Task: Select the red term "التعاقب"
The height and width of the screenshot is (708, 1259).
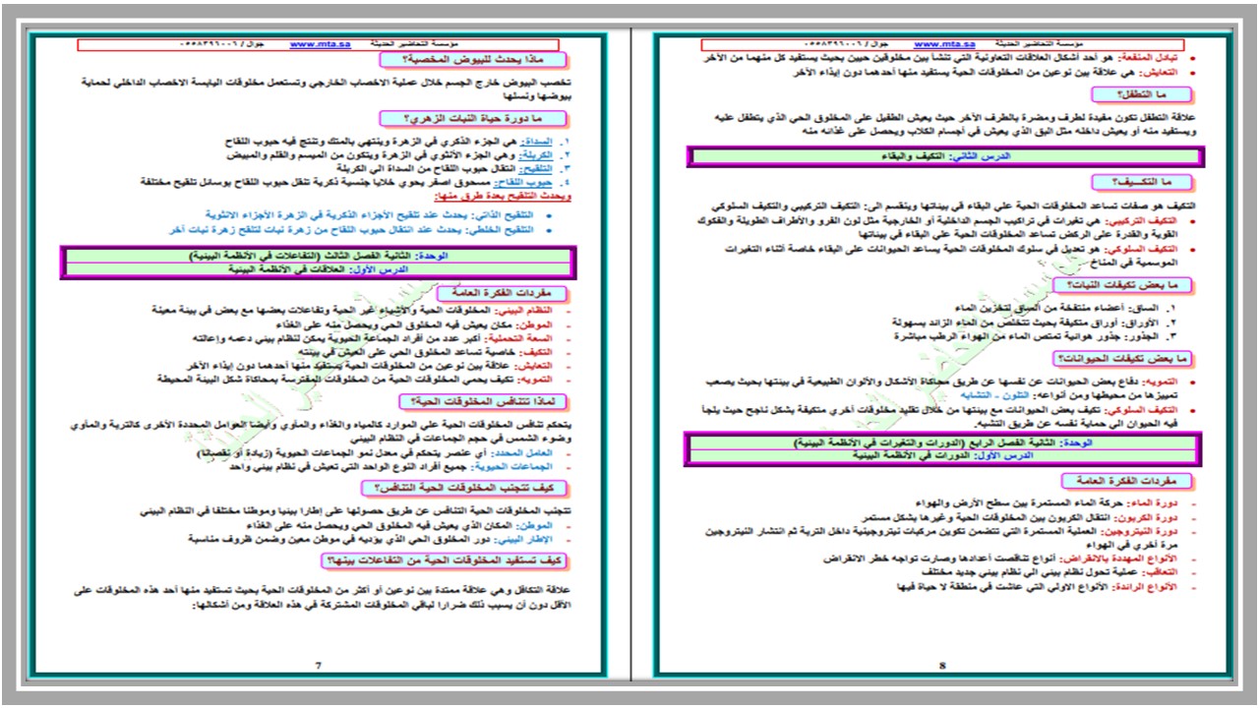Action: (x=1161, y=572)
